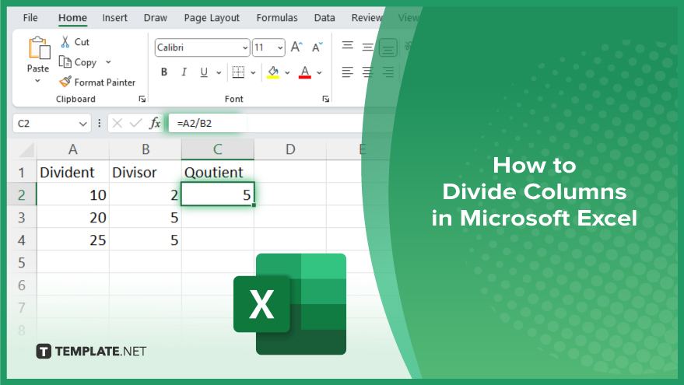Toggle Underline formatting

(204, 72)
